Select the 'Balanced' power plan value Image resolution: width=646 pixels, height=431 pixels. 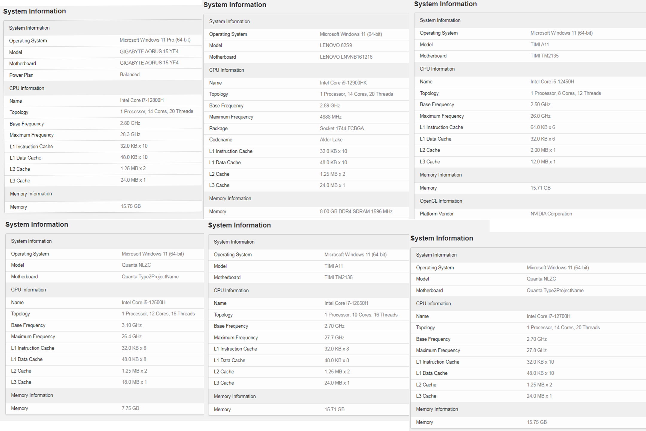(129, 75)
